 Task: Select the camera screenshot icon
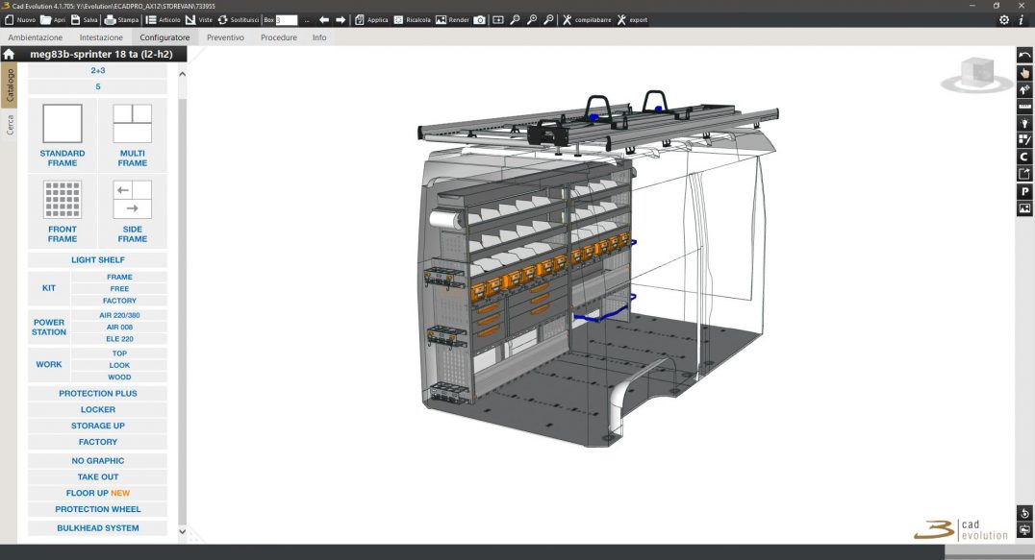pos(478,19)
